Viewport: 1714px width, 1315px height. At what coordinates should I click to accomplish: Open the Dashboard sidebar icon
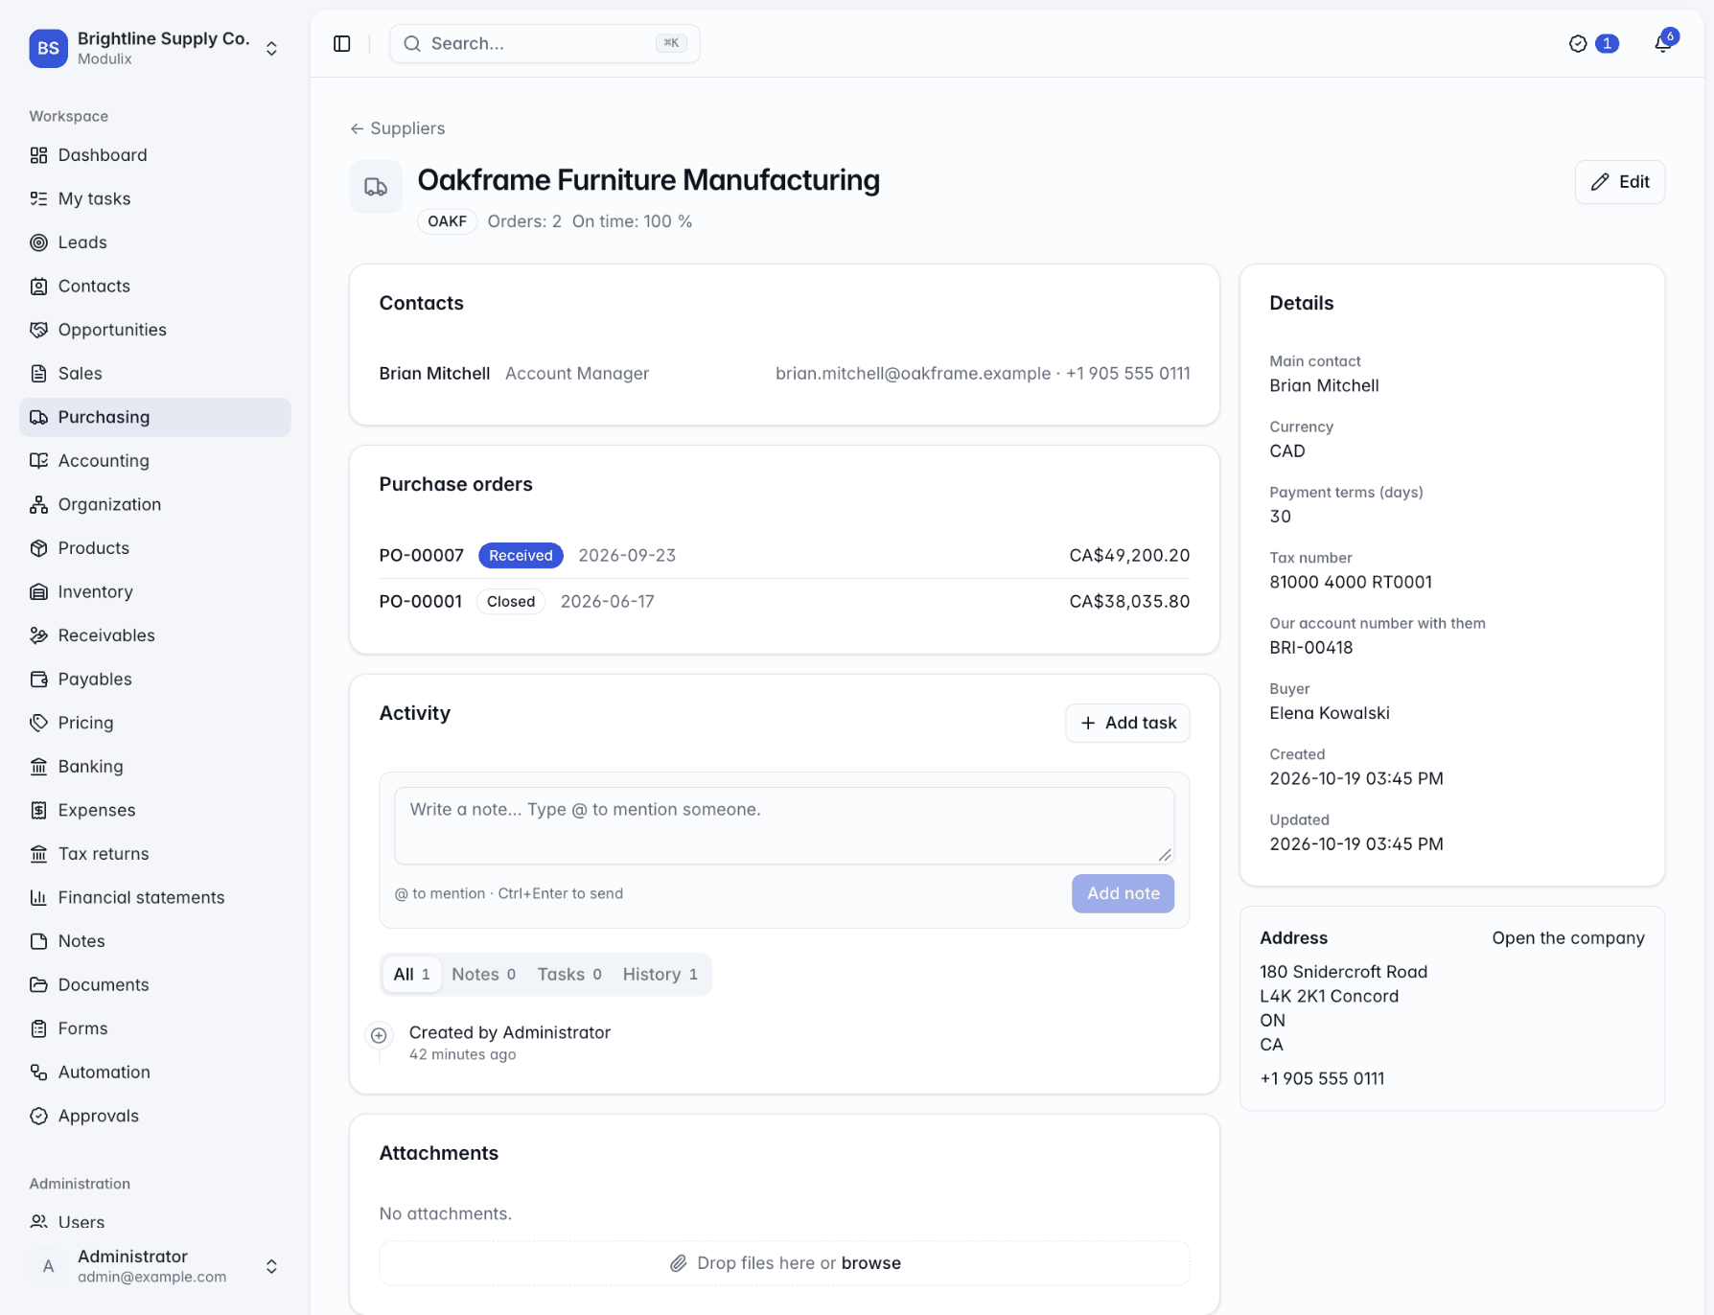coord(38,155)
